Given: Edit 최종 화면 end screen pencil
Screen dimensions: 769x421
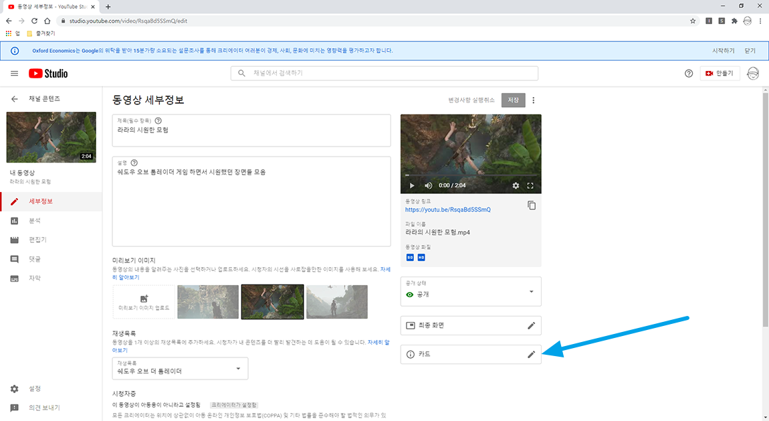Looking at the screenshot, I should pos(531,325).
